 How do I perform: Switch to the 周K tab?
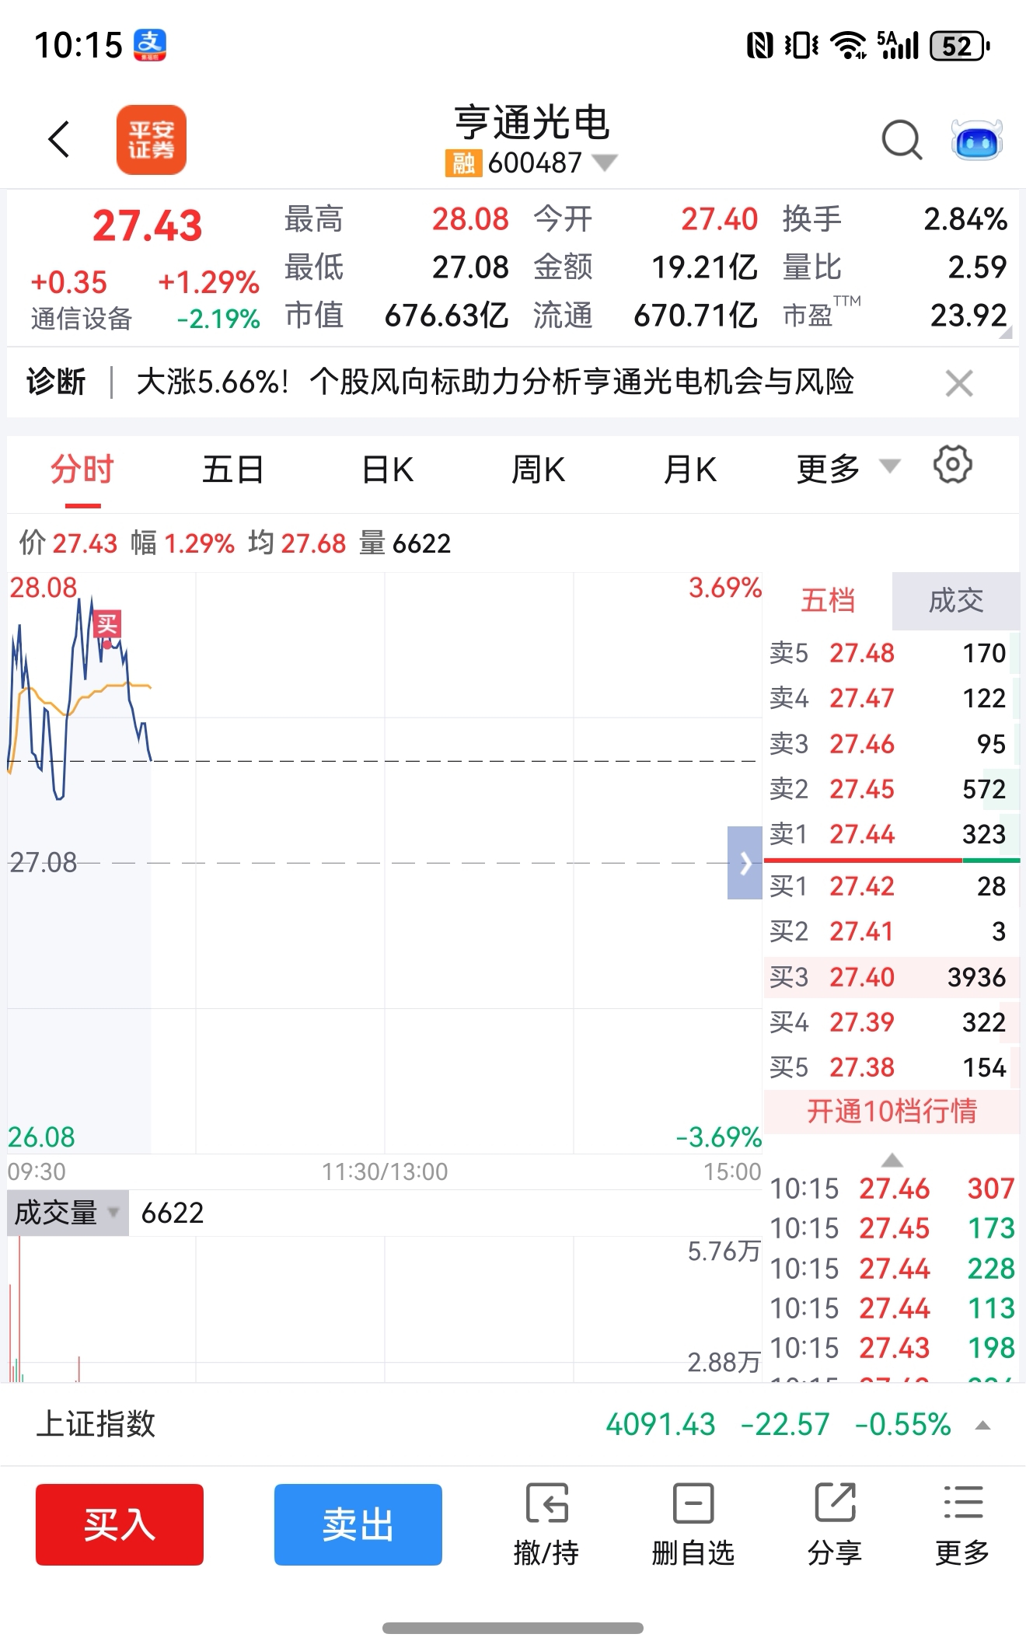click(x=538, y=470)
